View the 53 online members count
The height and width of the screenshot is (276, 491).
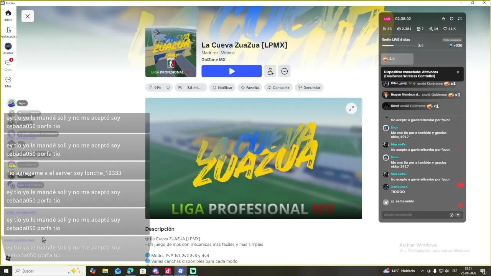point(387,29)
